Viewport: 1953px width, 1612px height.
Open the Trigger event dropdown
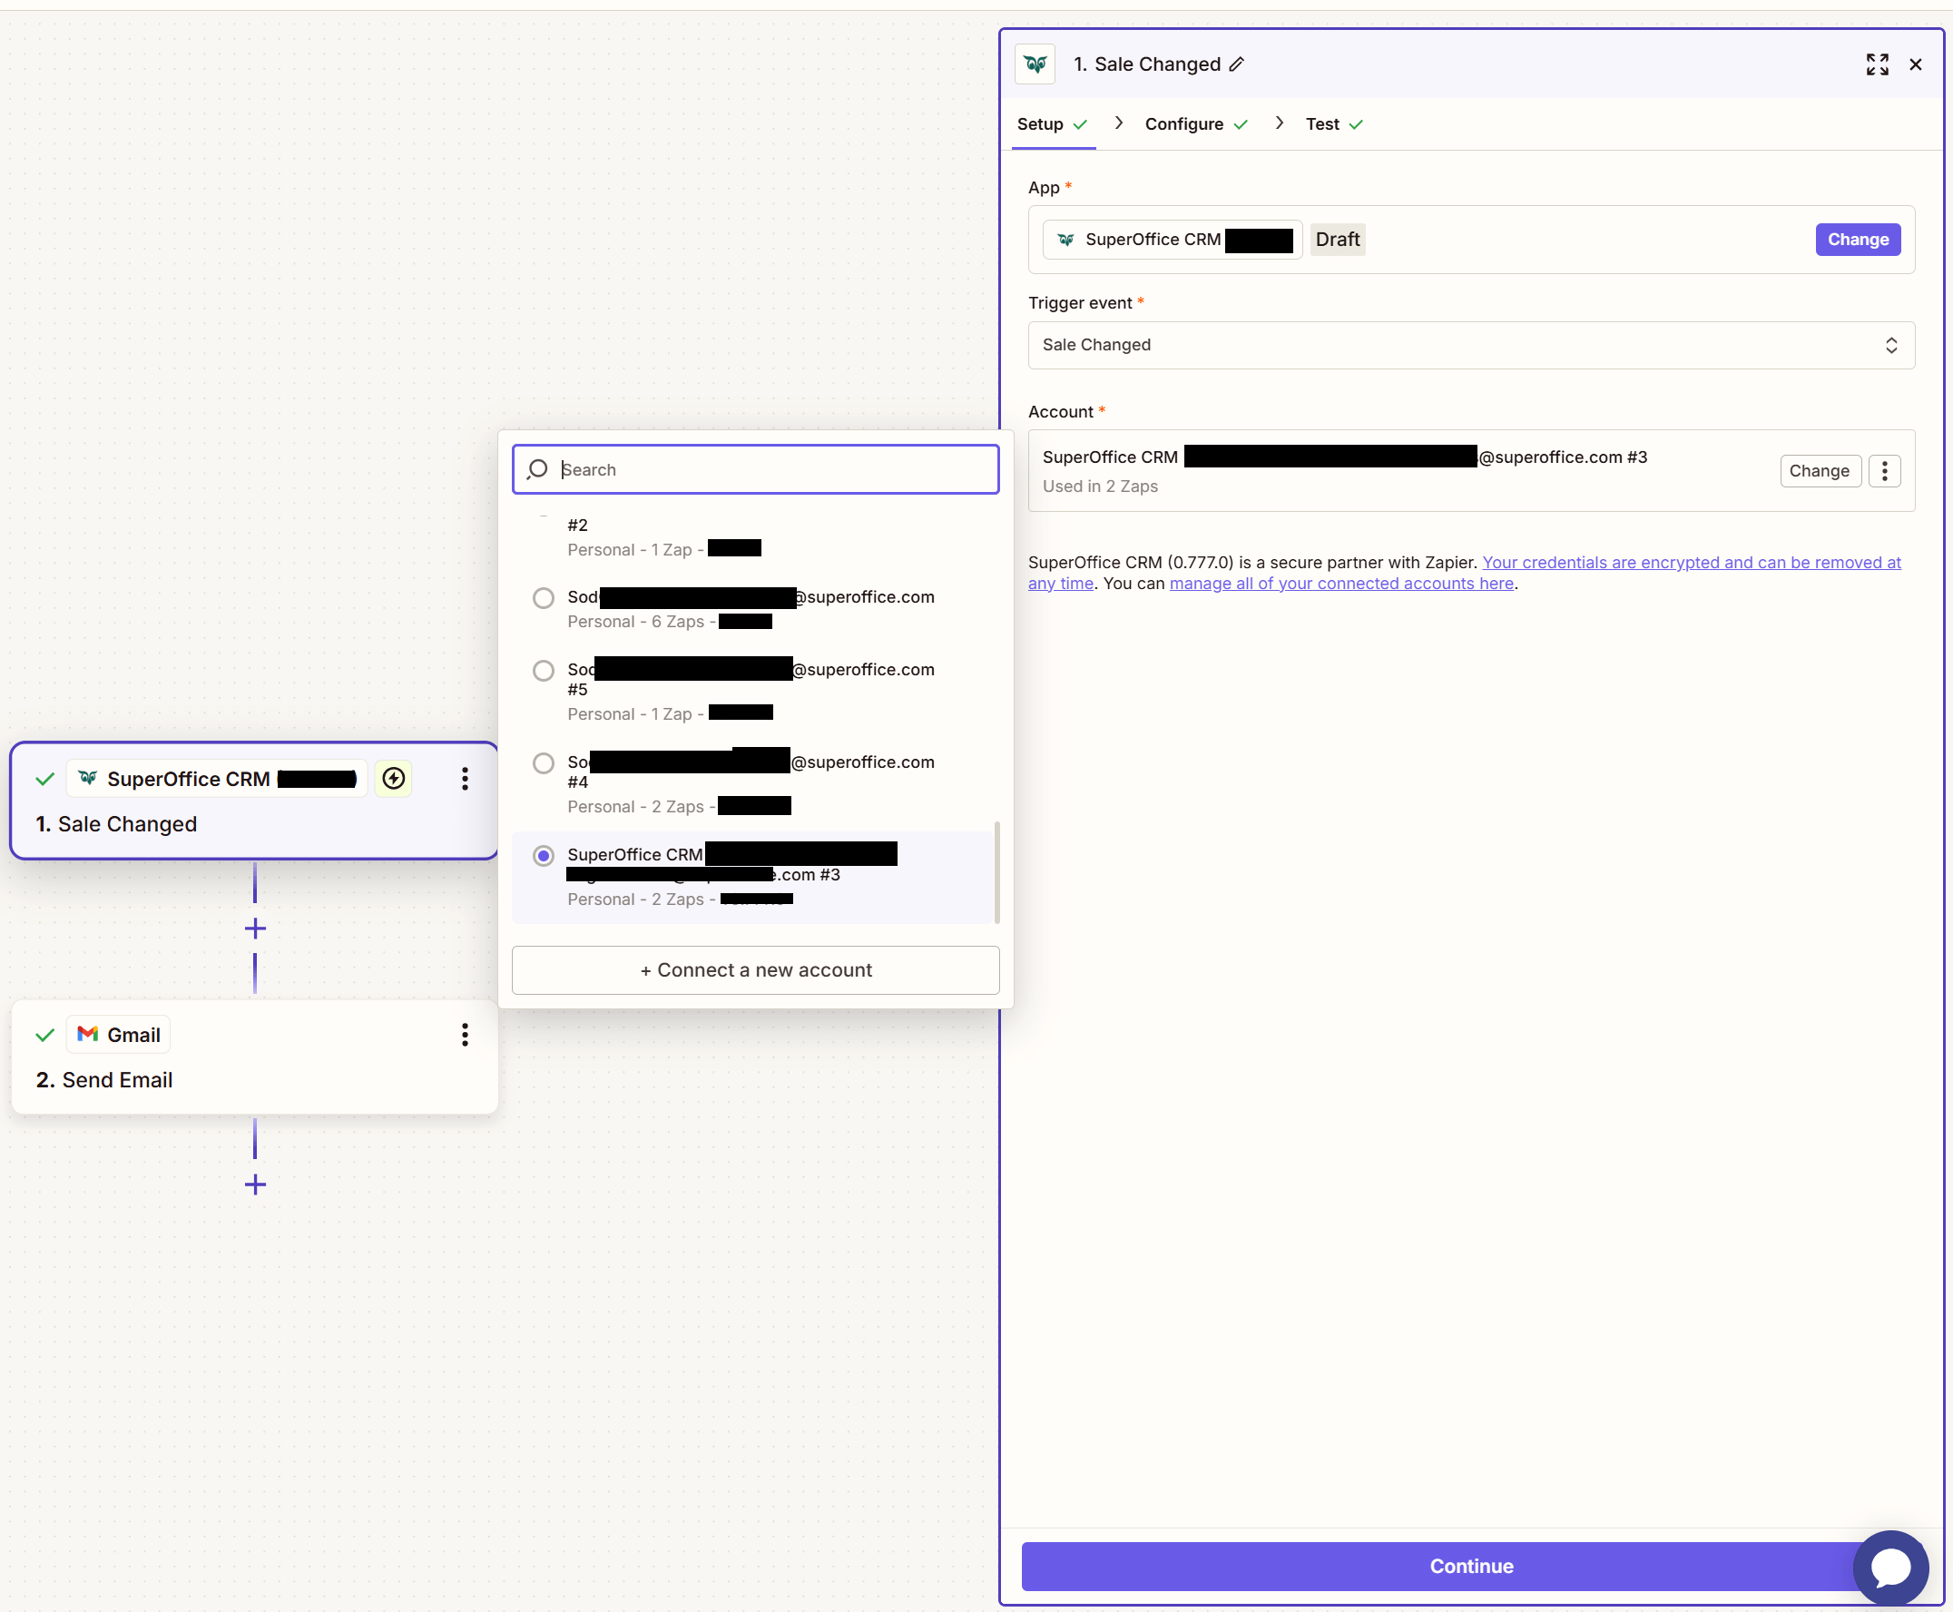[1470, 345]
